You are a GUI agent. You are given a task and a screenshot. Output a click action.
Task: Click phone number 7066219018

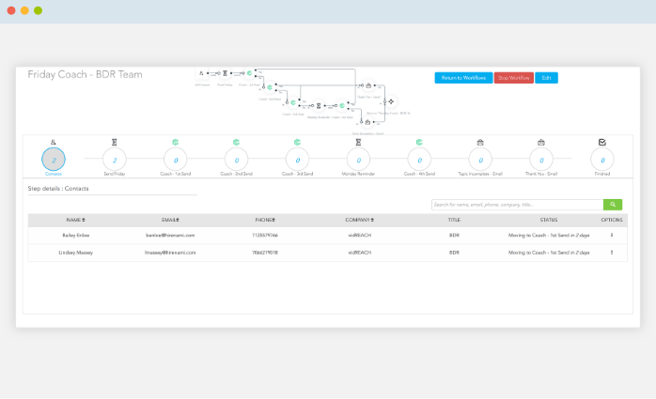coord(265,253)
